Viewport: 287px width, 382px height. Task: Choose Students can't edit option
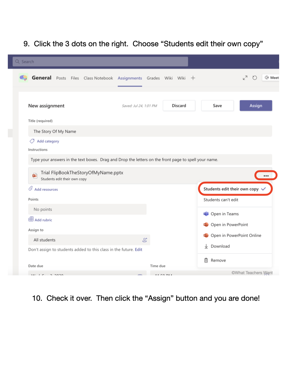click(221, 200)
